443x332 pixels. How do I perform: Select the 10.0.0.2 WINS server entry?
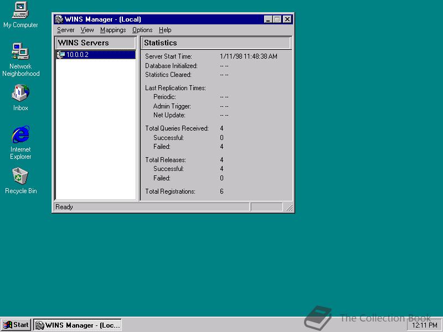tap(96, 55)
